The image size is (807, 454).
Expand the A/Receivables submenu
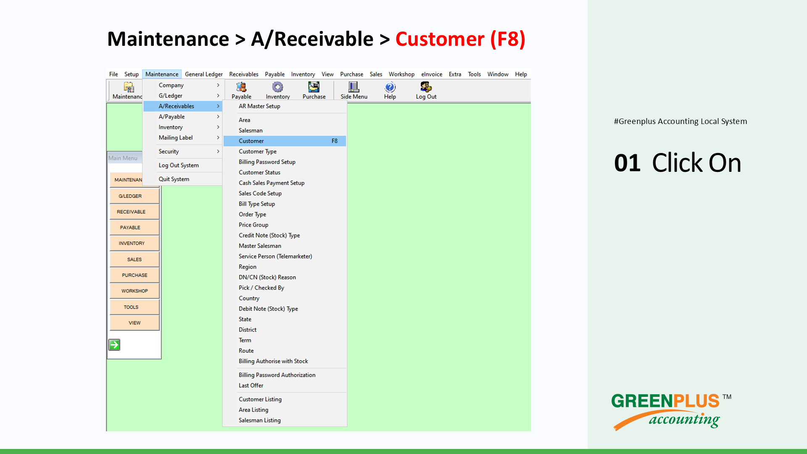click(183, 106)
